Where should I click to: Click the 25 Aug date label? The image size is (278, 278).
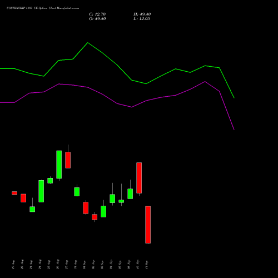point(49,265)
